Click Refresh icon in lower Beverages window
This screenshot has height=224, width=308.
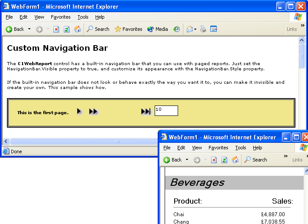224,160
